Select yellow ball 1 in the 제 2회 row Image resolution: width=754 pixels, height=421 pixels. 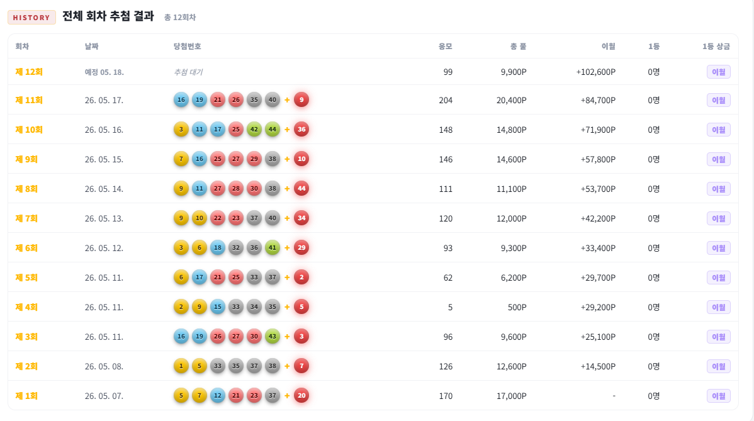[181, 366]
